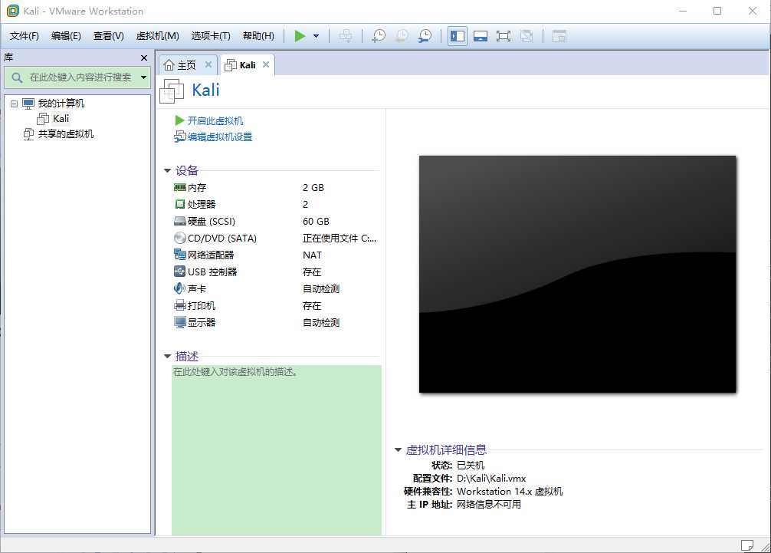Open the power options dropdown arrow
The image size is (771, 553).
point(317,36)
